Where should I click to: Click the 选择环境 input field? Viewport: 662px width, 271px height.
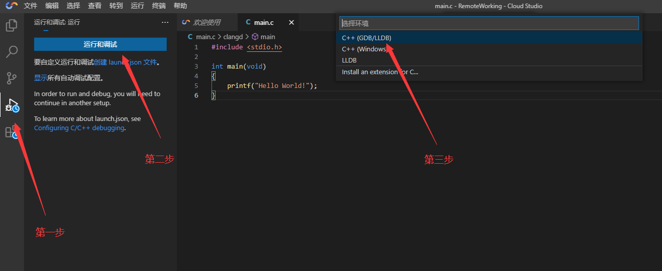[x=489, y=23]
